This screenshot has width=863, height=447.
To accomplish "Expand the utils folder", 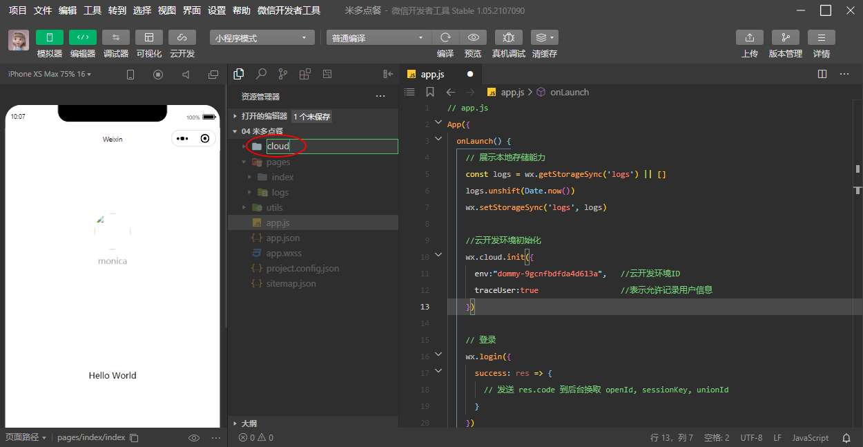I will click(274, 207).
